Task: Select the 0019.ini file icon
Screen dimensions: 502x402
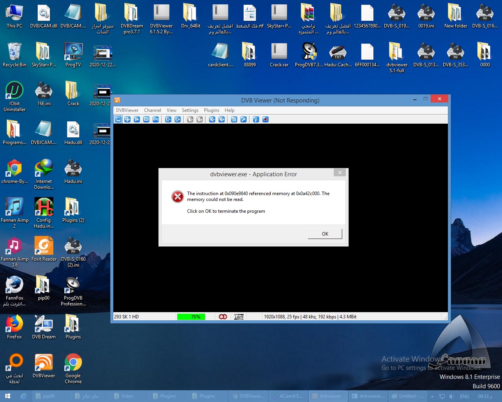Action: pyautogui.click(x=426, y=16)
